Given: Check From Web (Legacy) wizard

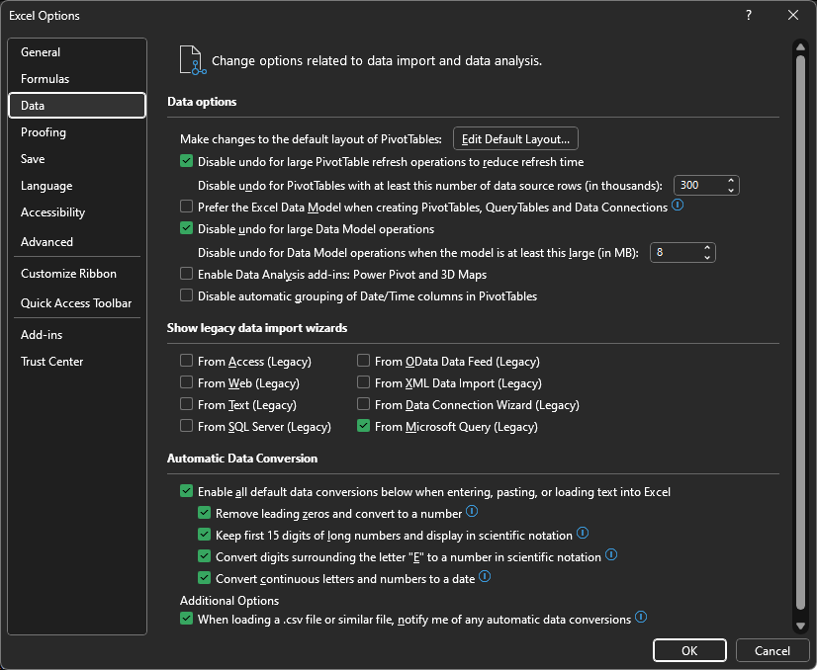Looking at the screenshot, I should pos(187,382).
